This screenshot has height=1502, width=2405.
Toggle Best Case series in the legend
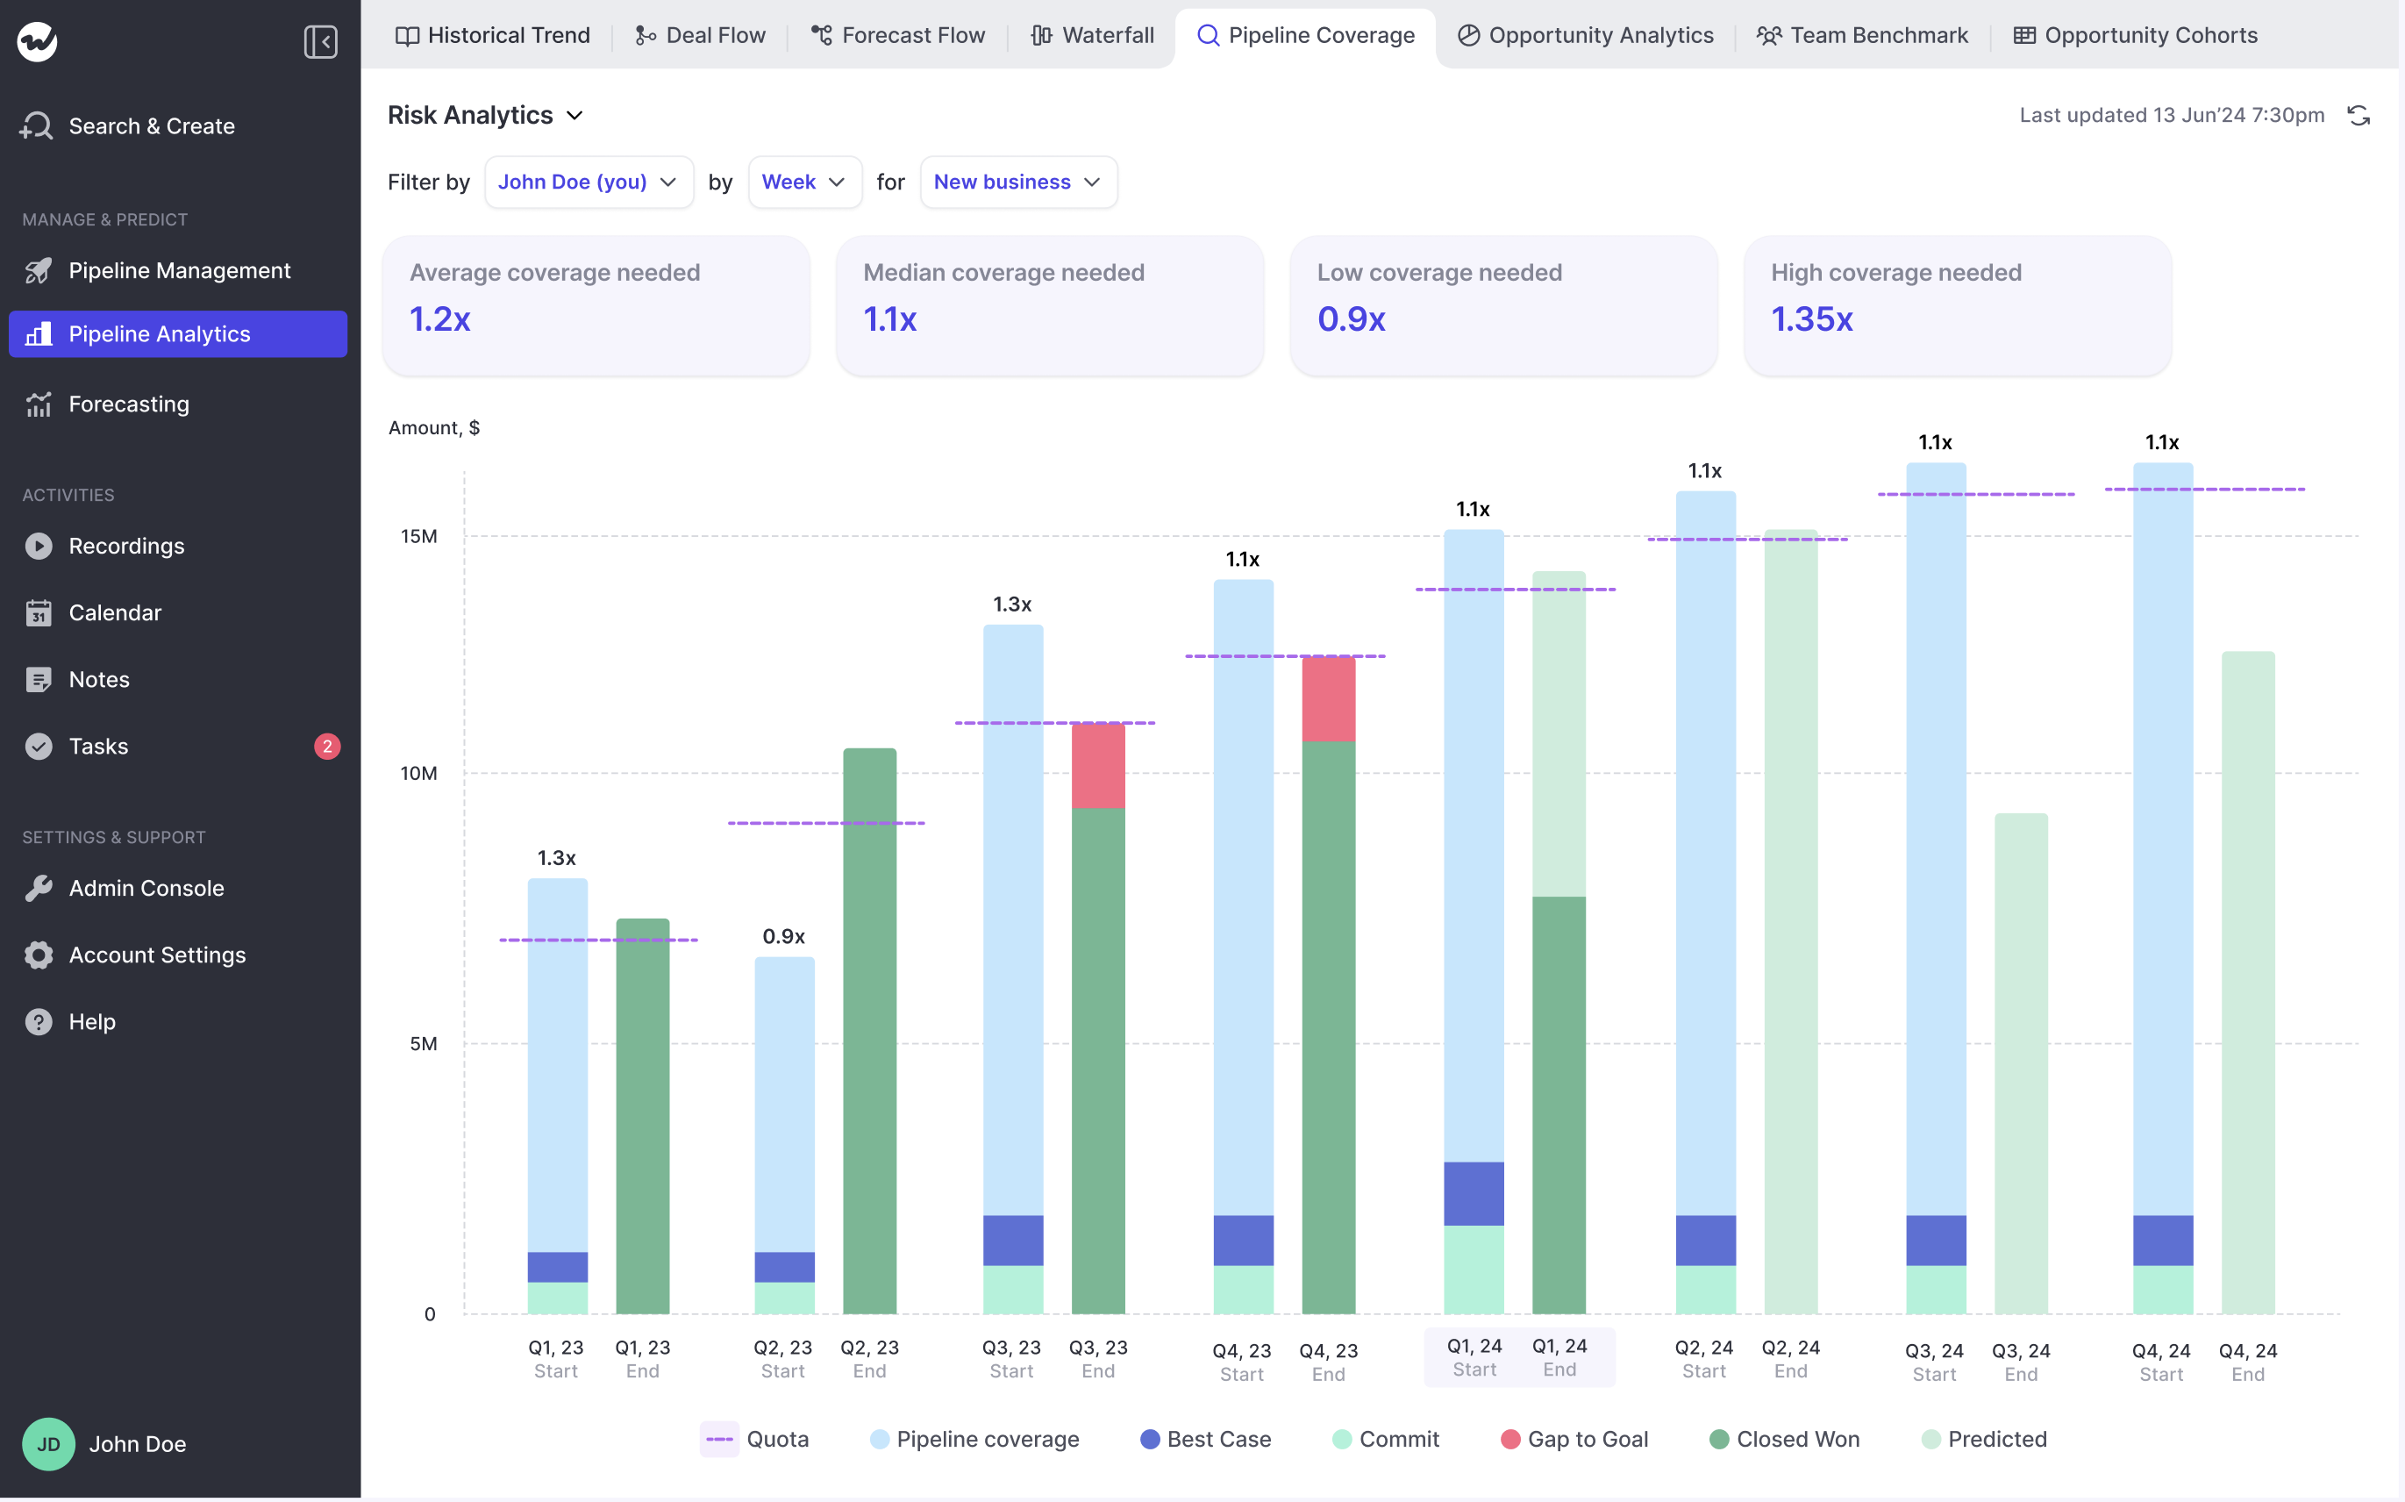tap(1205, 1439)
